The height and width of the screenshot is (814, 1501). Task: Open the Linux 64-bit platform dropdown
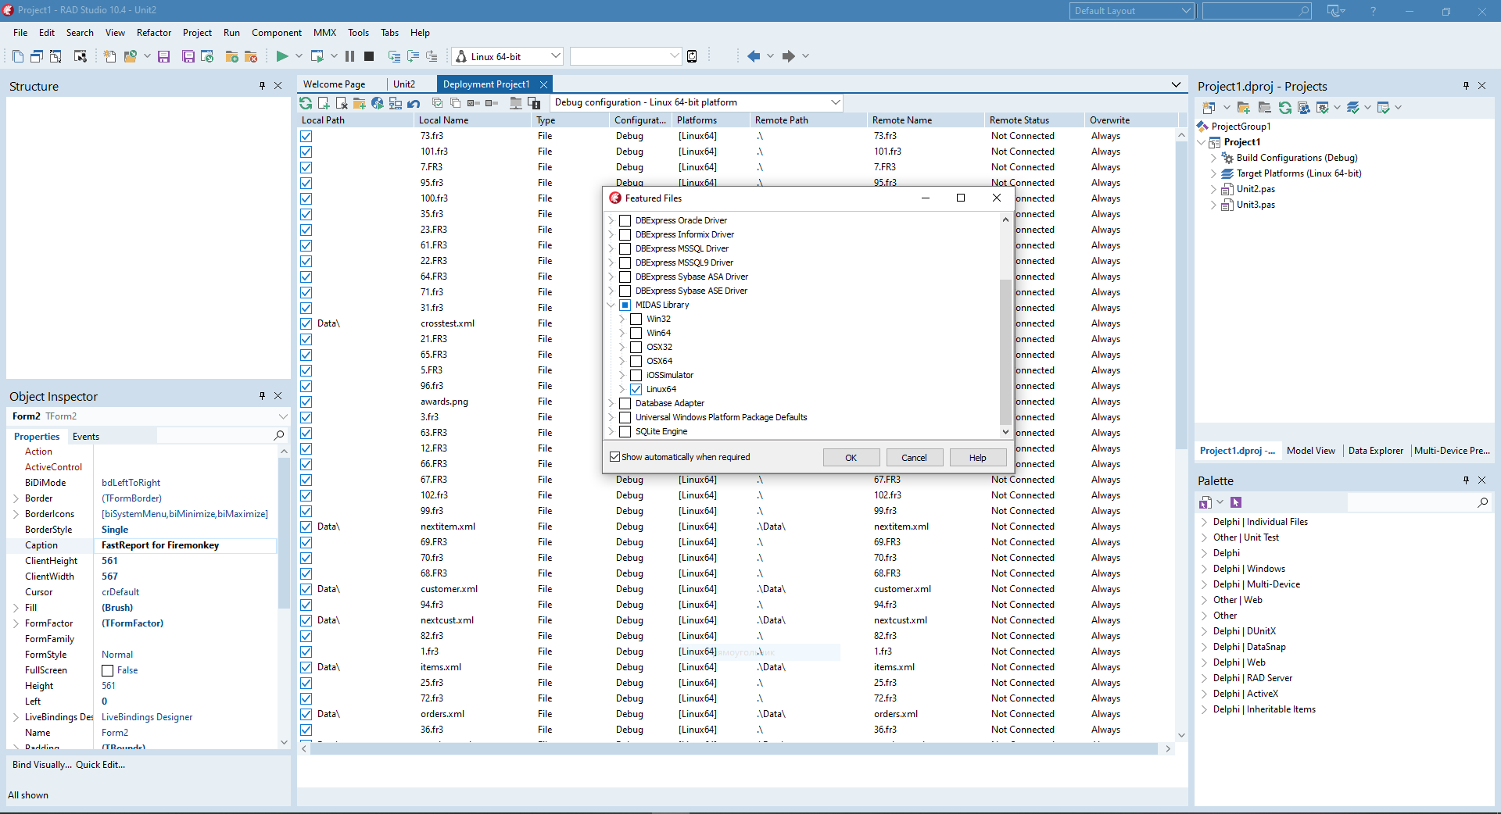(556, 56)
